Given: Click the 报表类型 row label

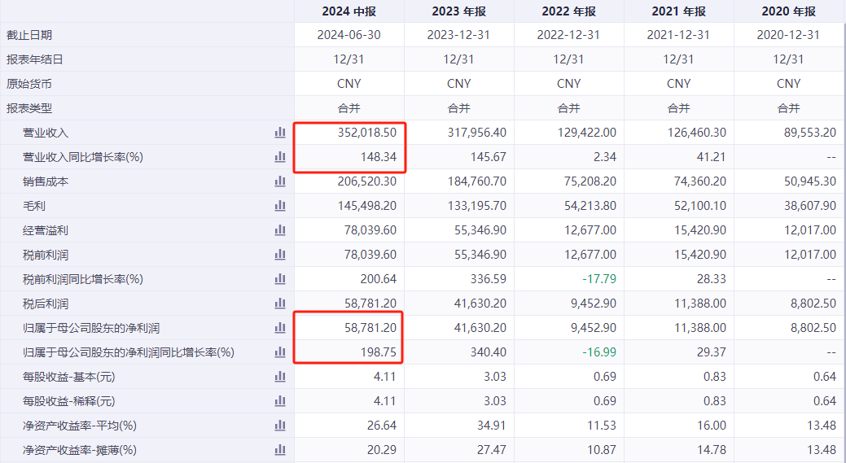Looking at the screenshot, I should [x=29, y=108].
